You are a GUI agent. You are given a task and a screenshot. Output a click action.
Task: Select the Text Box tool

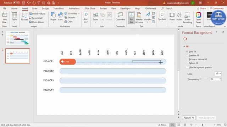pyautogui.click(x=131, y=18)
